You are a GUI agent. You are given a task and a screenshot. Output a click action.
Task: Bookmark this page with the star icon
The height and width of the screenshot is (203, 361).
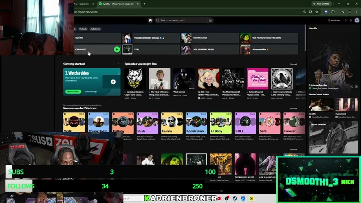click(317, 12)
